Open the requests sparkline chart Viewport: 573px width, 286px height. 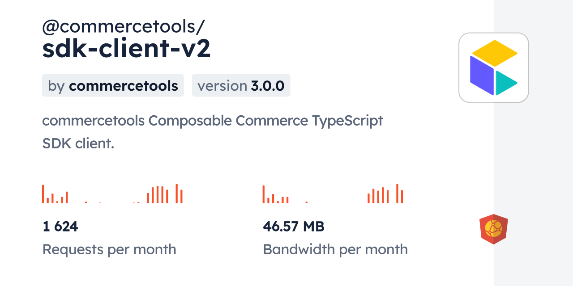coord(112,194)
